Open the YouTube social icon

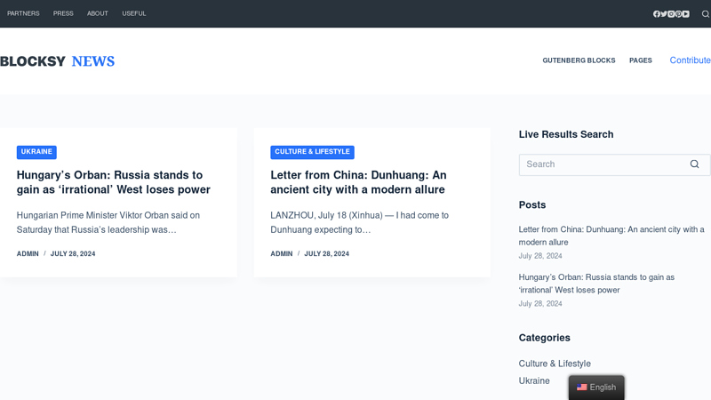(x=685, y=14)
